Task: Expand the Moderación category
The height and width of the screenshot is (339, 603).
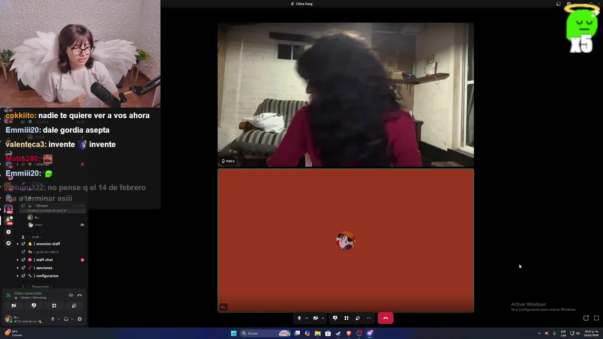Action: [x=38, y=286]
